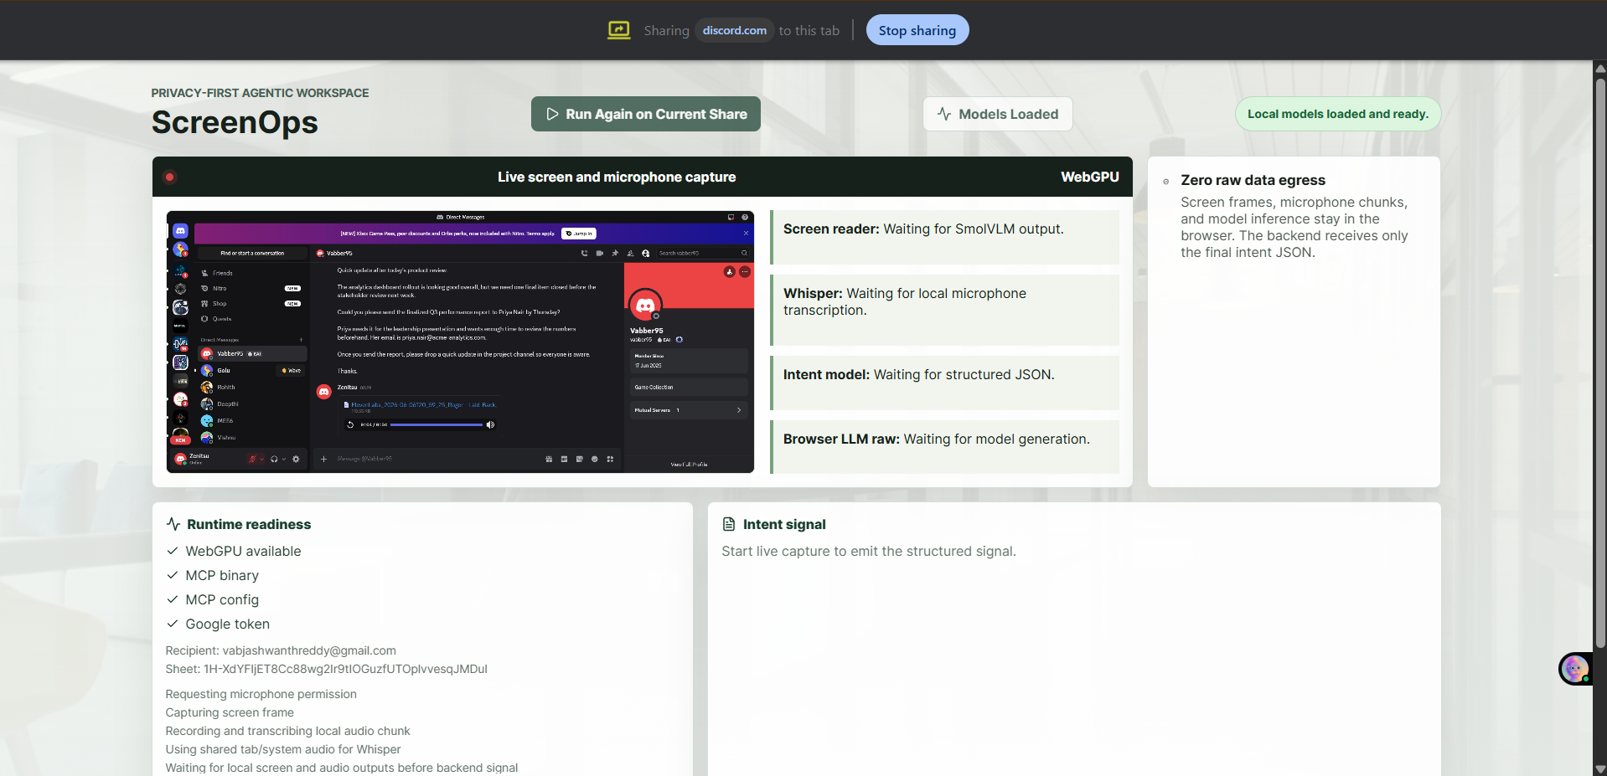Click the checkmark next to WebGPU available
1607x776 pixels.
pos(173,551)
